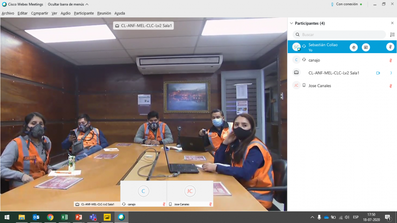The image size is (397, 223).
Task: Show hidden system tray icons
Action: 312,217
